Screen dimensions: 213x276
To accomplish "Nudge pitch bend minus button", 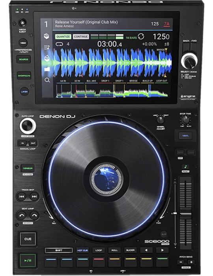I will [181, 262].
